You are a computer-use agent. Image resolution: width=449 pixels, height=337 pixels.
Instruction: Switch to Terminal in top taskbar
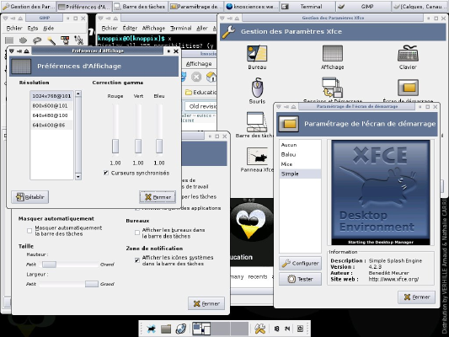pyautogui.click(x=307, y=6)
